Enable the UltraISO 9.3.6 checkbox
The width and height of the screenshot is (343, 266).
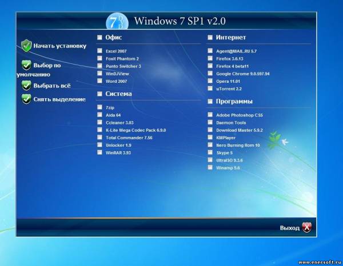pyautogui.click(x=210, y=160)
